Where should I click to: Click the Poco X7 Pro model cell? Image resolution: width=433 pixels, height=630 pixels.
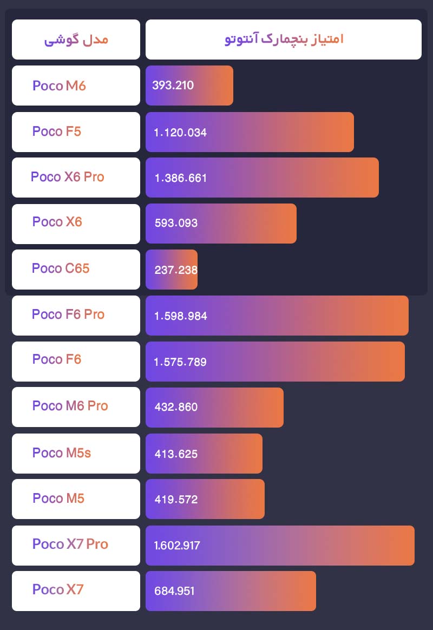pyautogui.click(x=76, y=544)
